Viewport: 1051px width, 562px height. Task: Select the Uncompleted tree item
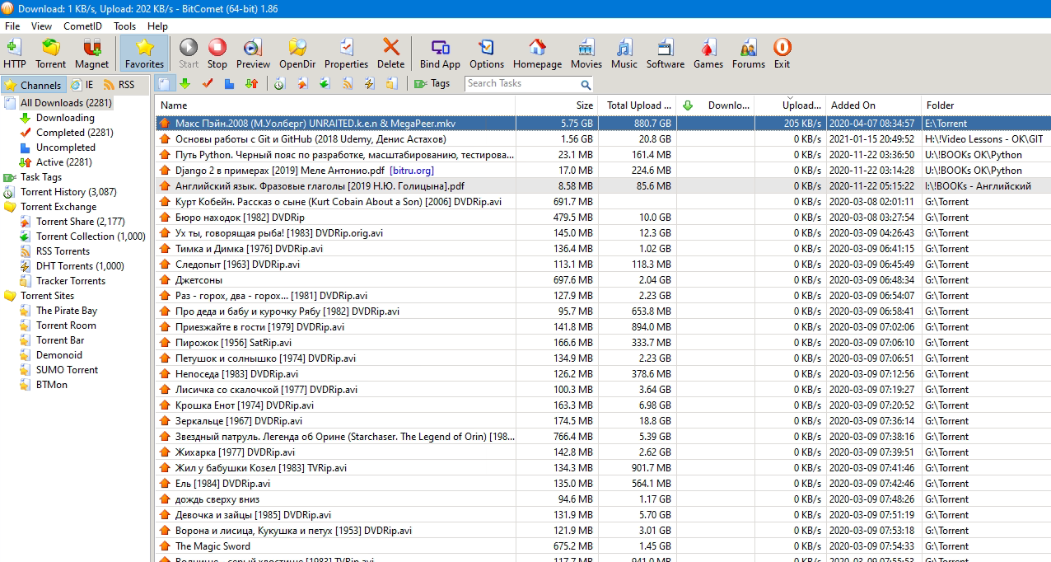pyautogui.click(x=66, y=148)
